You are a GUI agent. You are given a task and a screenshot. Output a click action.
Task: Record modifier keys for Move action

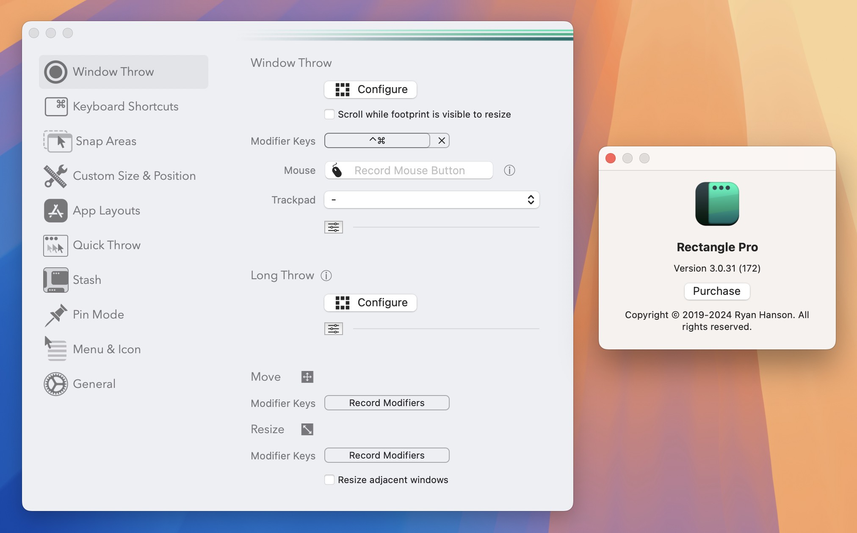click(387, 403)
